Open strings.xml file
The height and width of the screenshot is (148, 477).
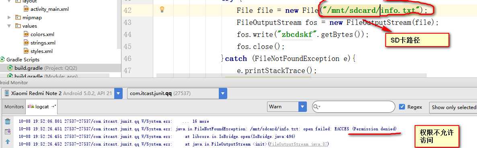(43, 43)
